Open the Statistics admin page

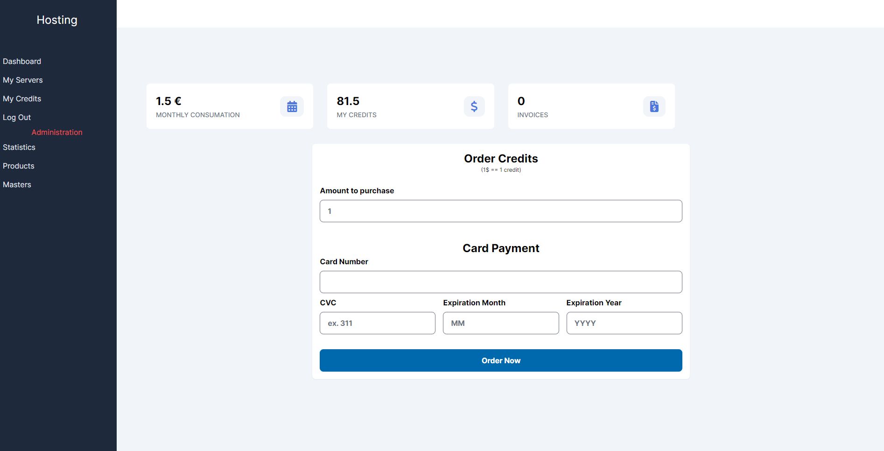pyautogui.click(x=19, y=148)
